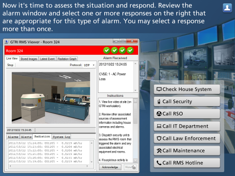The image size is (235, 176).
Task: Click the video timestamp 2012/10/22 15:24:45
Action: point(19,130)
